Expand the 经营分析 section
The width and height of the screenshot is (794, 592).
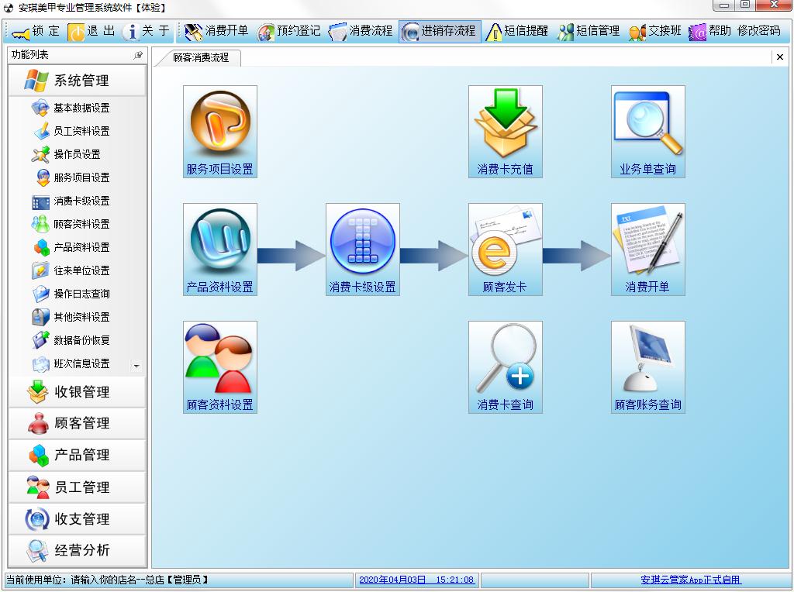(x=77, y=550)
